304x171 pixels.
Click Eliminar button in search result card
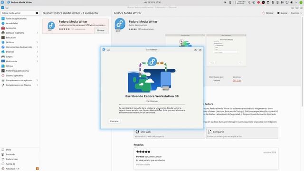[x=100, y=30]
